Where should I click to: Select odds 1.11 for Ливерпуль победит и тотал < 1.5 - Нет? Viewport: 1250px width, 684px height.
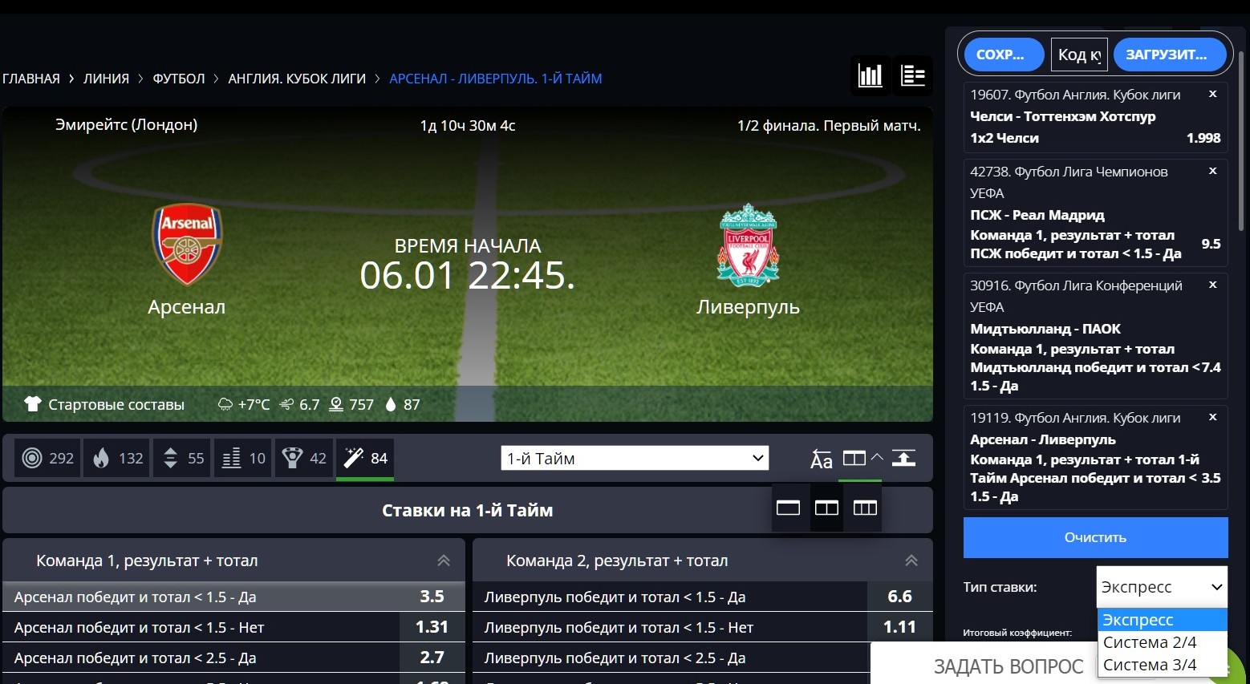pos(900,627)
